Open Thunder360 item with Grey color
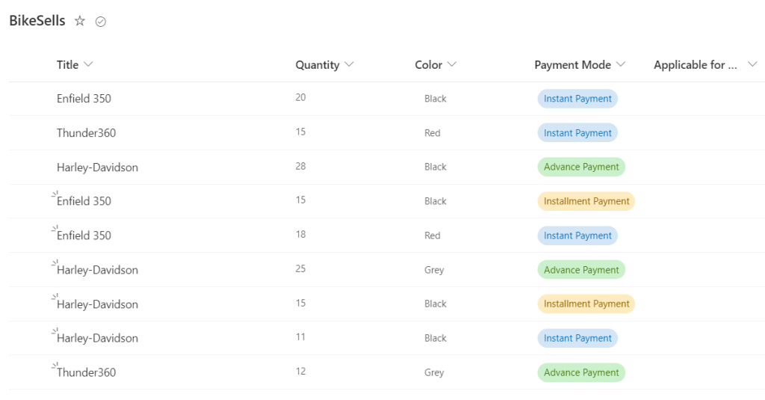765x400 pixels. coord(86,372)
